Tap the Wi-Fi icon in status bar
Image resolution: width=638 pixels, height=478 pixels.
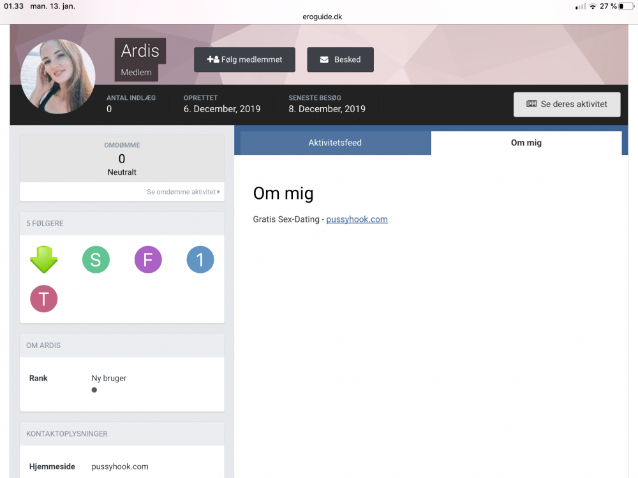point(593,6)
